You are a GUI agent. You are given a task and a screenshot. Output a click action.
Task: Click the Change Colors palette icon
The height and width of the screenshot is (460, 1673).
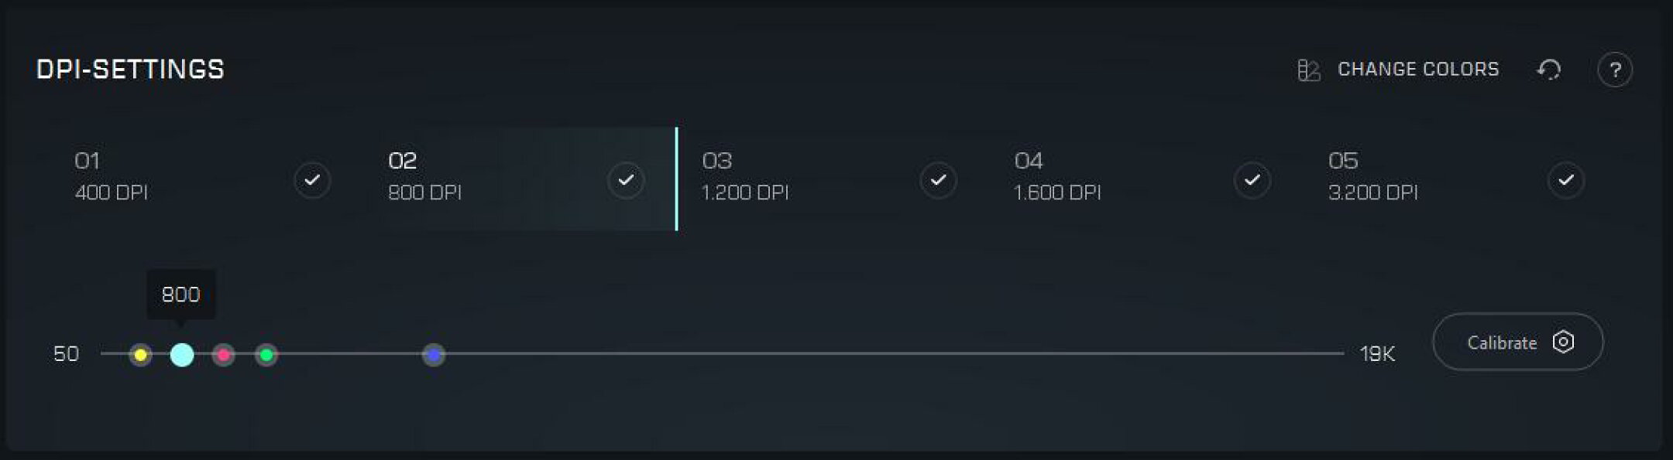1308,70
